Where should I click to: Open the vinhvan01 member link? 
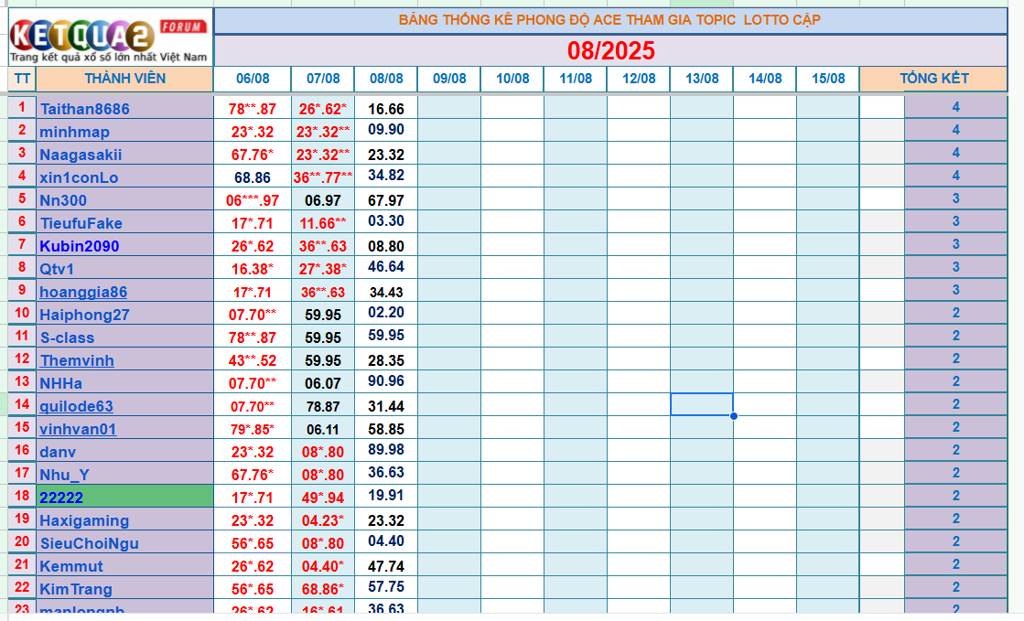point(78,429)
